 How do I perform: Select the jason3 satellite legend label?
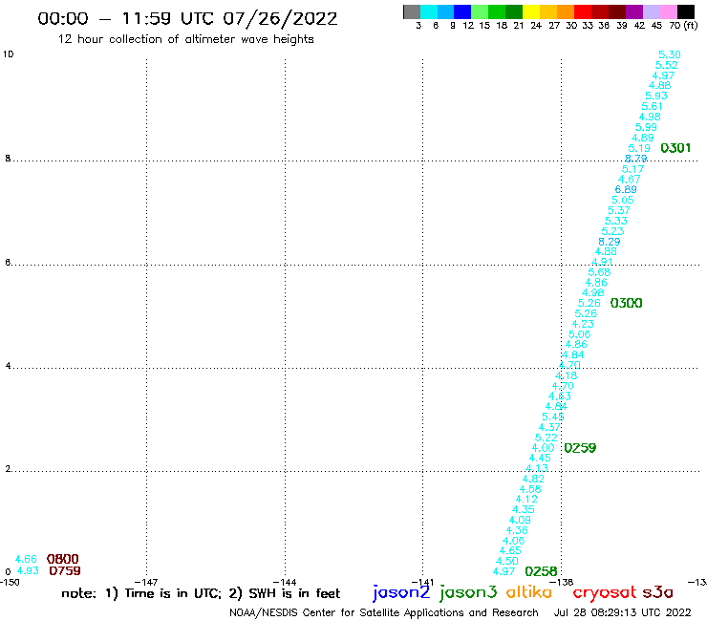(x=468, y=592)
